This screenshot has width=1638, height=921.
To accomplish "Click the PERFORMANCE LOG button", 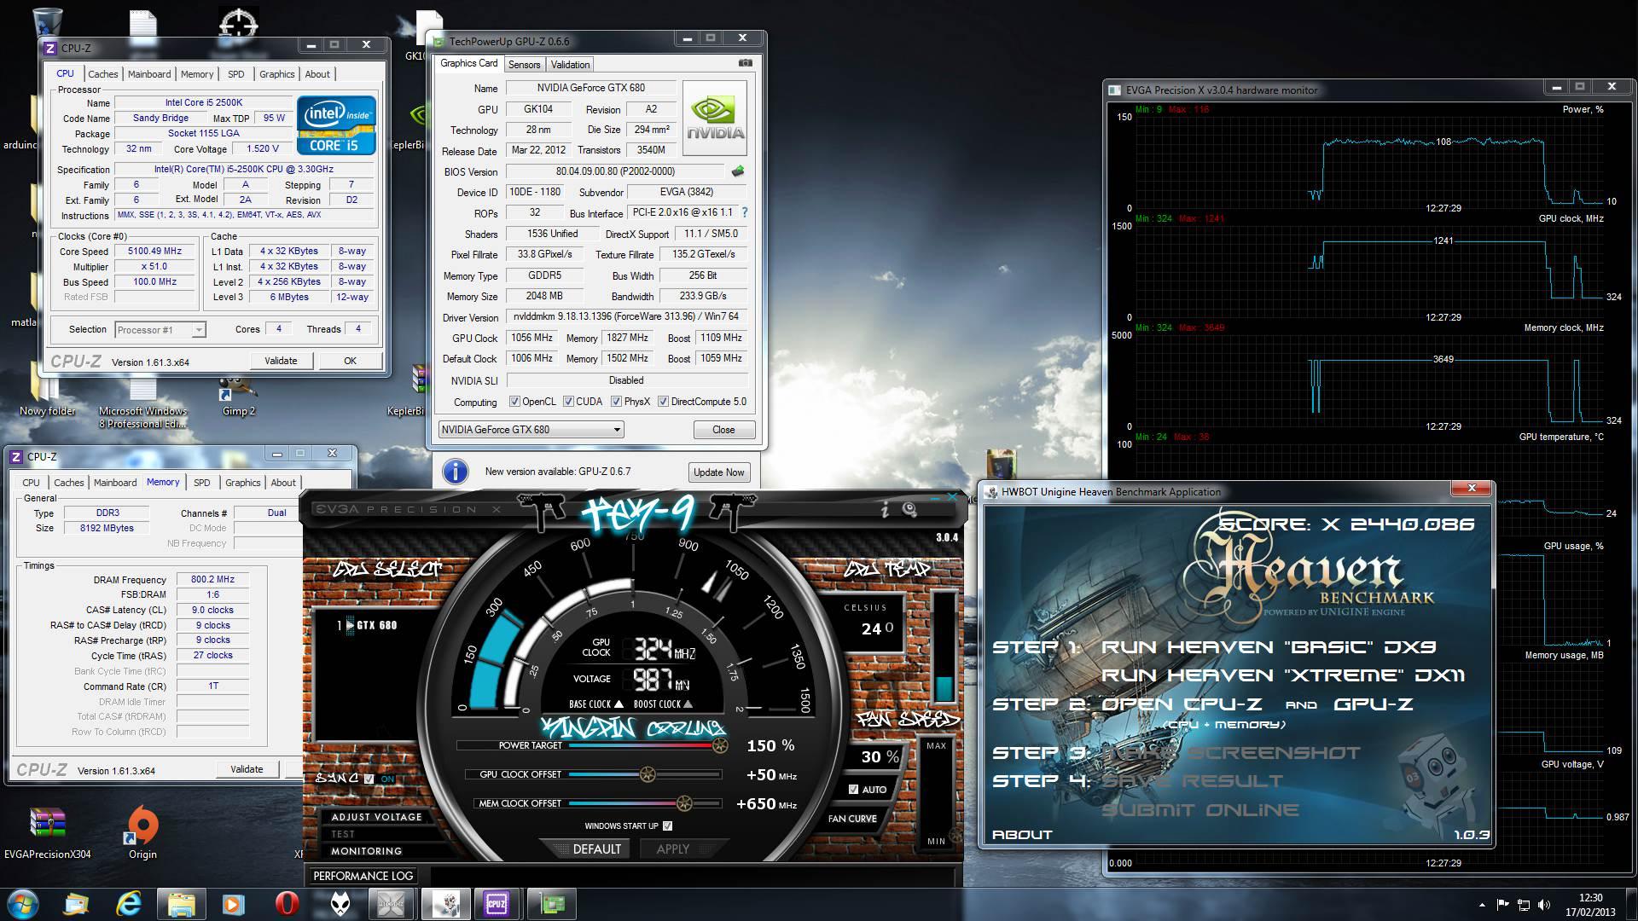I will click(363, 876).
